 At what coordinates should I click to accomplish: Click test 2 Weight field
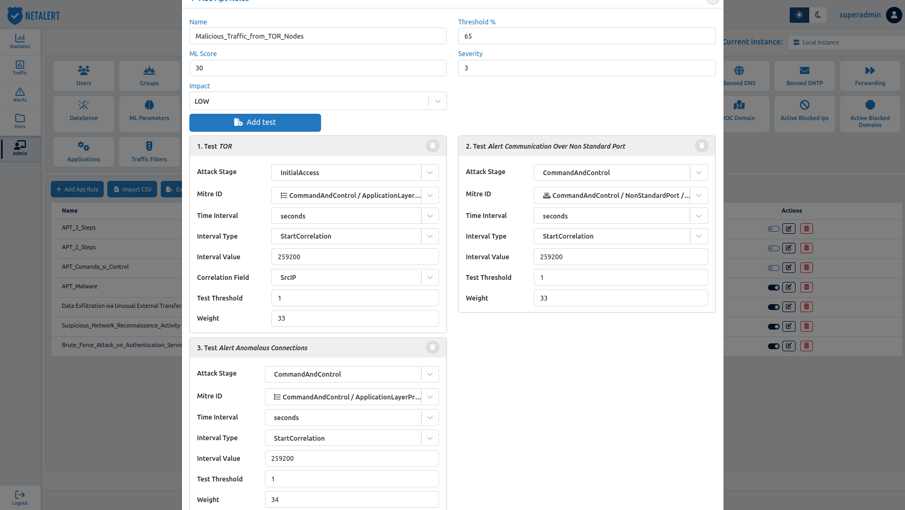click(x=621, y=298)
